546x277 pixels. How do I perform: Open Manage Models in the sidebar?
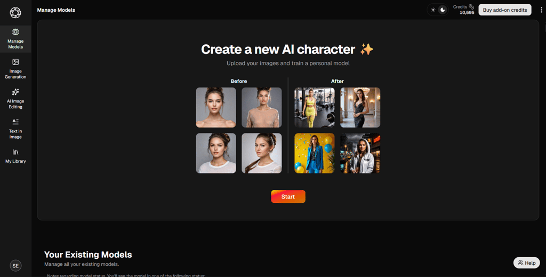[x=15, y=39]
